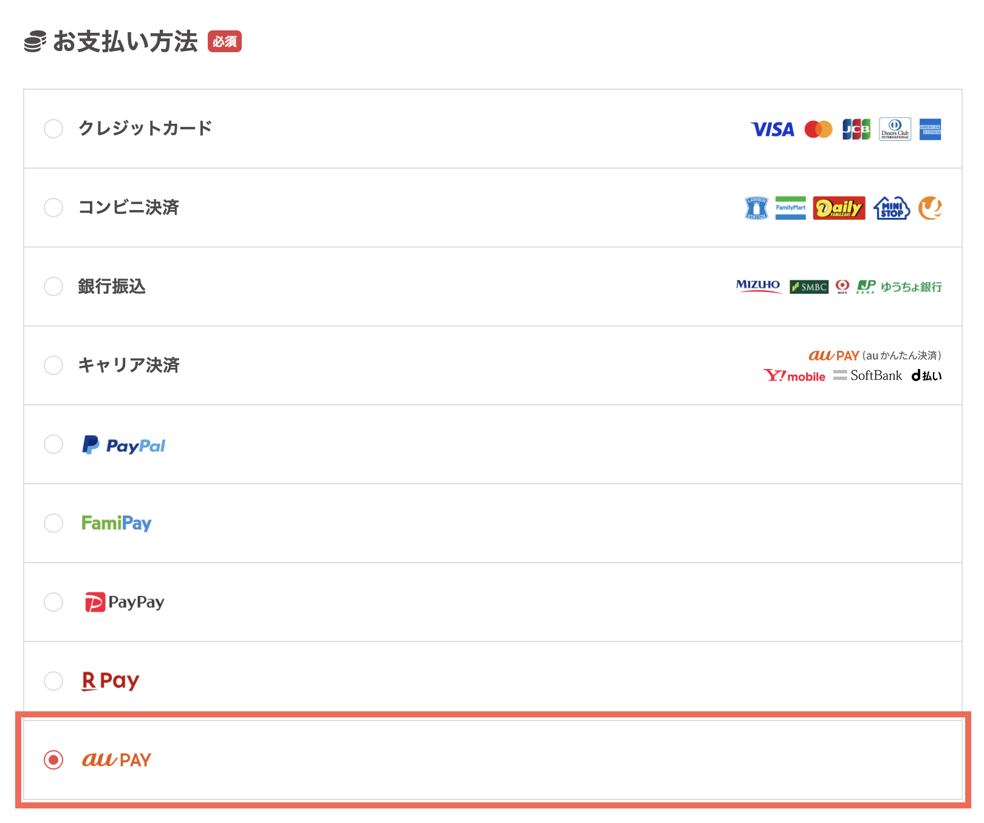Select the bank transfer (銀行振込) radio button
The image size is (984, 823).
point(53,286)
